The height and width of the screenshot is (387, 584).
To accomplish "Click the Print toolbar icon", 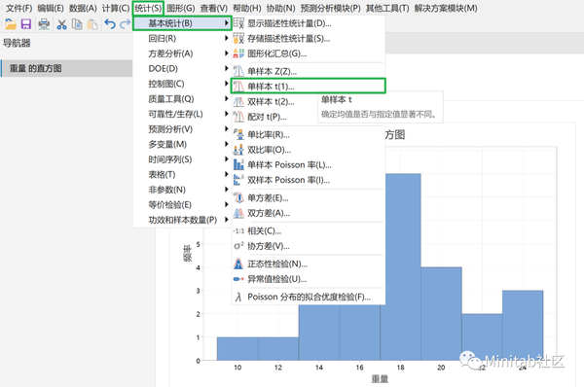I will (44, 24).
